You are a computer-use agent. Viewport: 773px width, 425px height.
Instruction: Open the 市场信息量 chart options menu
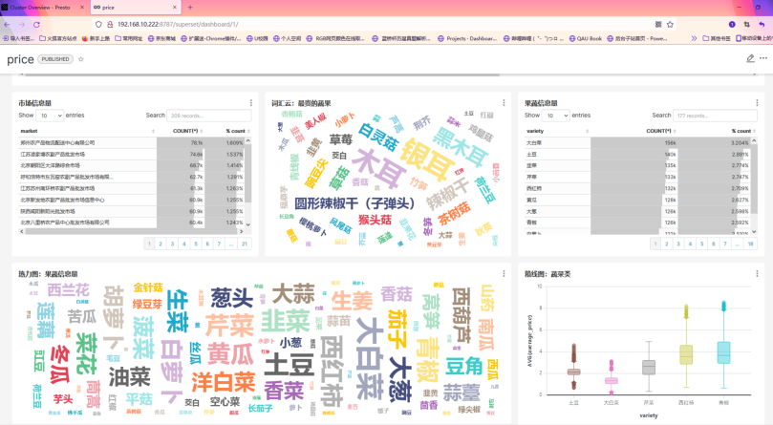tap(251, 102)
